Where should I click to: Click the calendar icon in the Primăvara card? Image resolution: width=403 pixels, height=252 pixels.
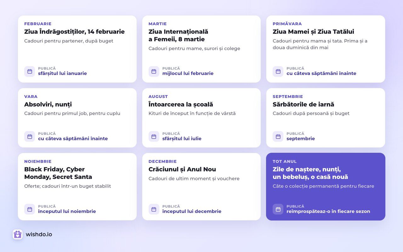[x=278, y=71]
